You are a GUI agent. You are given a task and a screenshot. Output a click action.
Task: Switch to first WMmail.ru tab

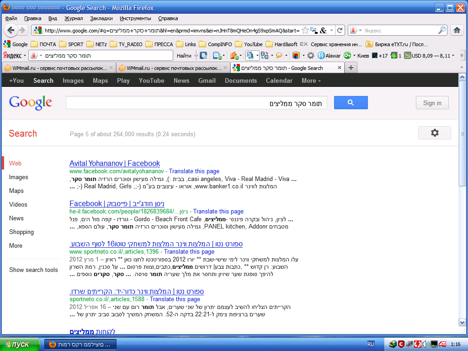click(x=58, y=68)
